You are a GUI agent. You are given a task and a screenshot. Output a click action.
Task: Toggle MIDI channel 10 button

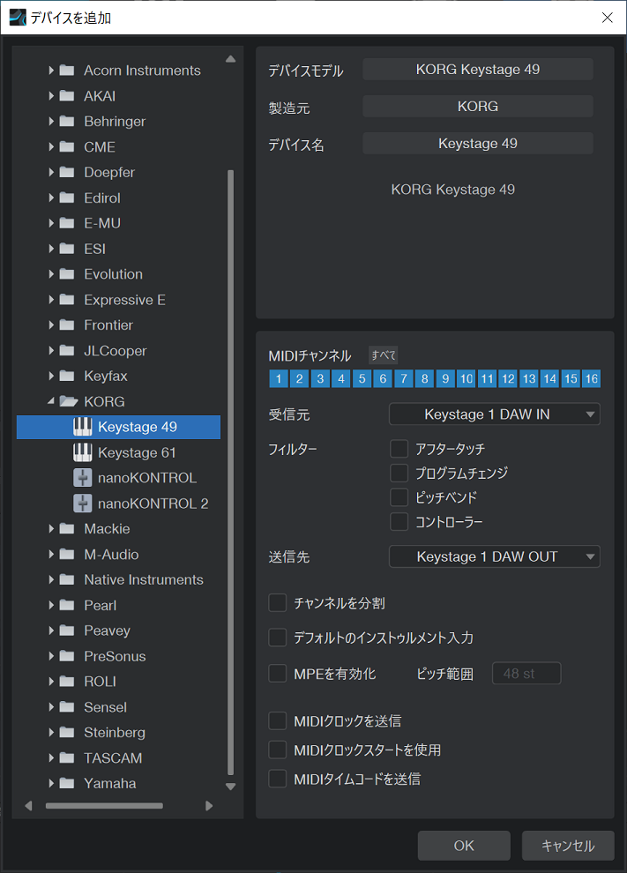467,379
